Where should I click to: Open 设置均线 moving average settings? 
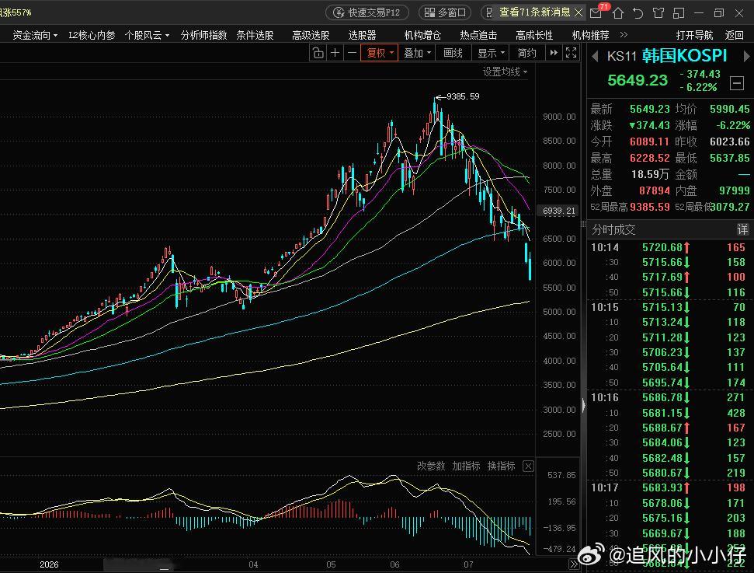tap(505, 72)
